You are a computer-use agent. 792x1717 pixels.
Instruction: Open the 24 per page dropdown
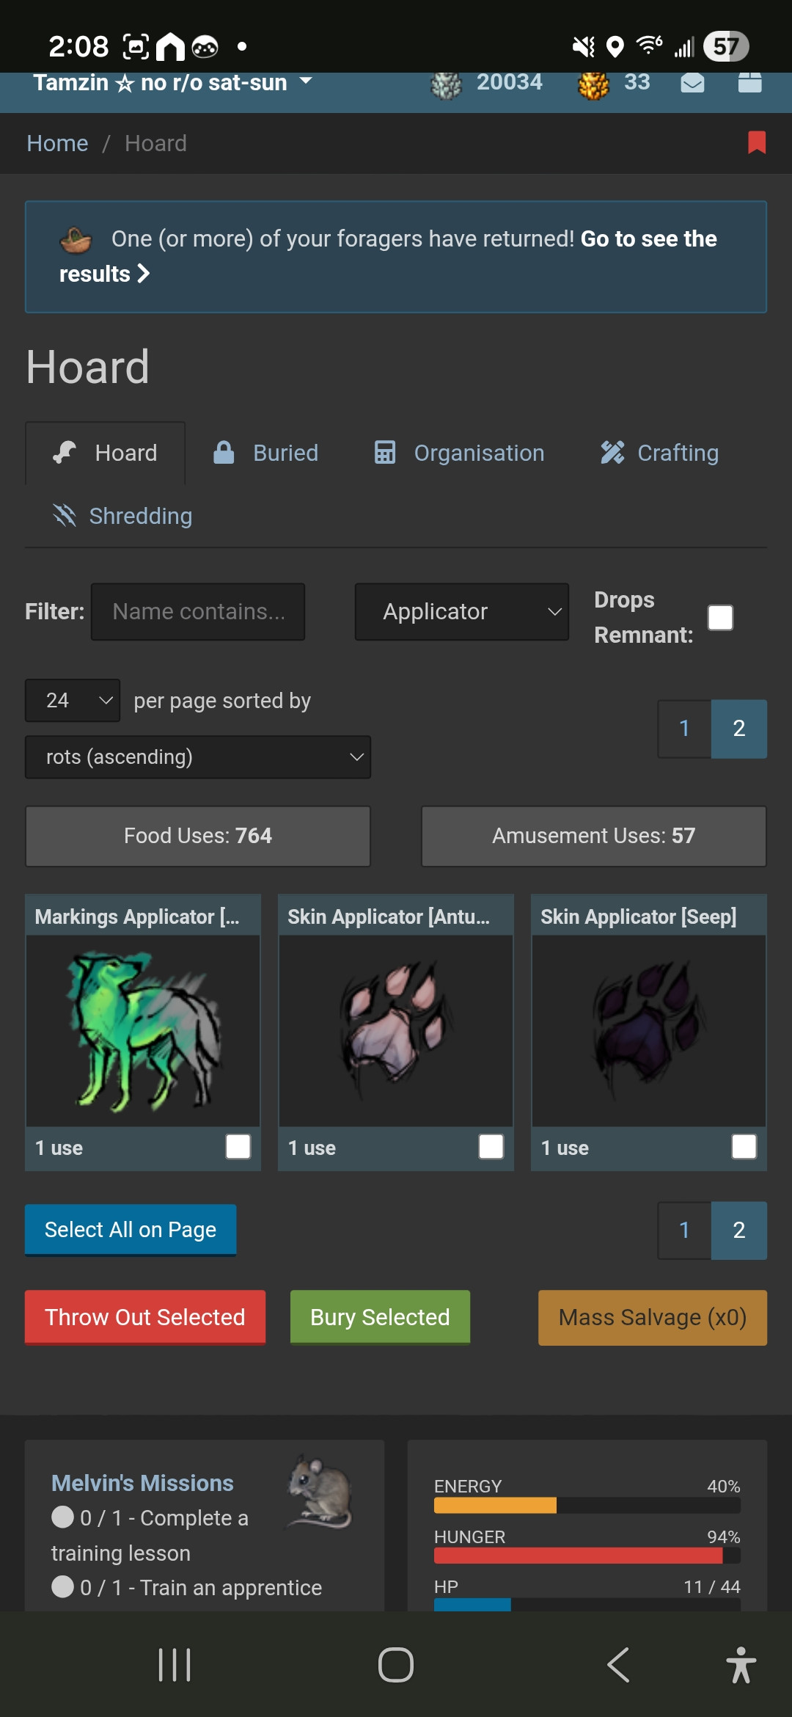point(73,700)
